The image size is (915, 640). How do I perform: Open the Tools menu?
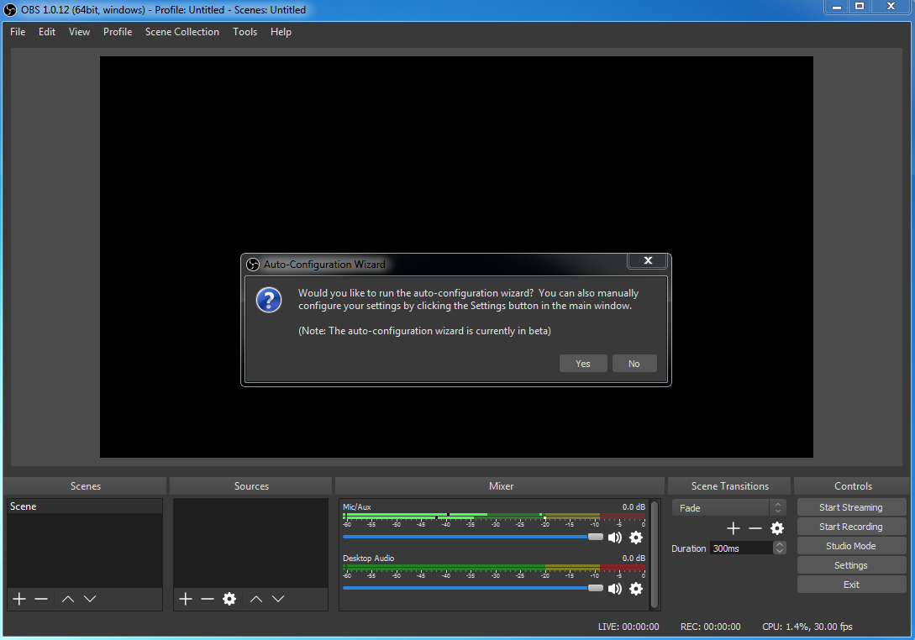[245, 32]
